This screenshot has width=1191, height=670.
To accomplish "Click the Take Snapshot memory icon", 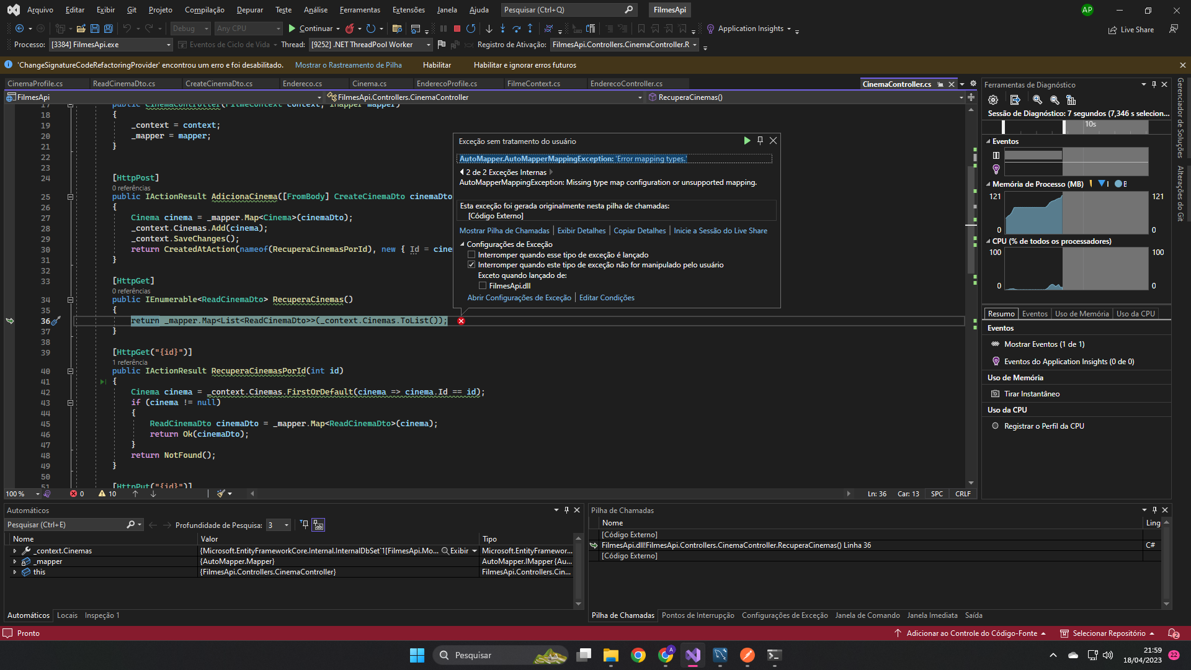I will coord(996,393).
